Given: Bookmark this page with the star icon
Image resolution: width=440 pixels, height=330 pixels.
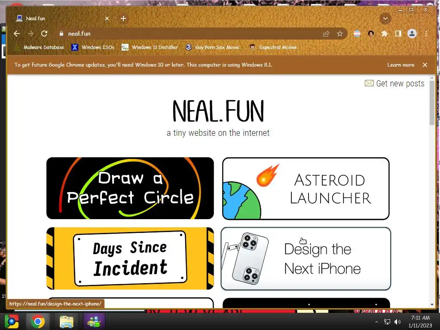Looking at the screenshot, I should (x=340, y=34).
